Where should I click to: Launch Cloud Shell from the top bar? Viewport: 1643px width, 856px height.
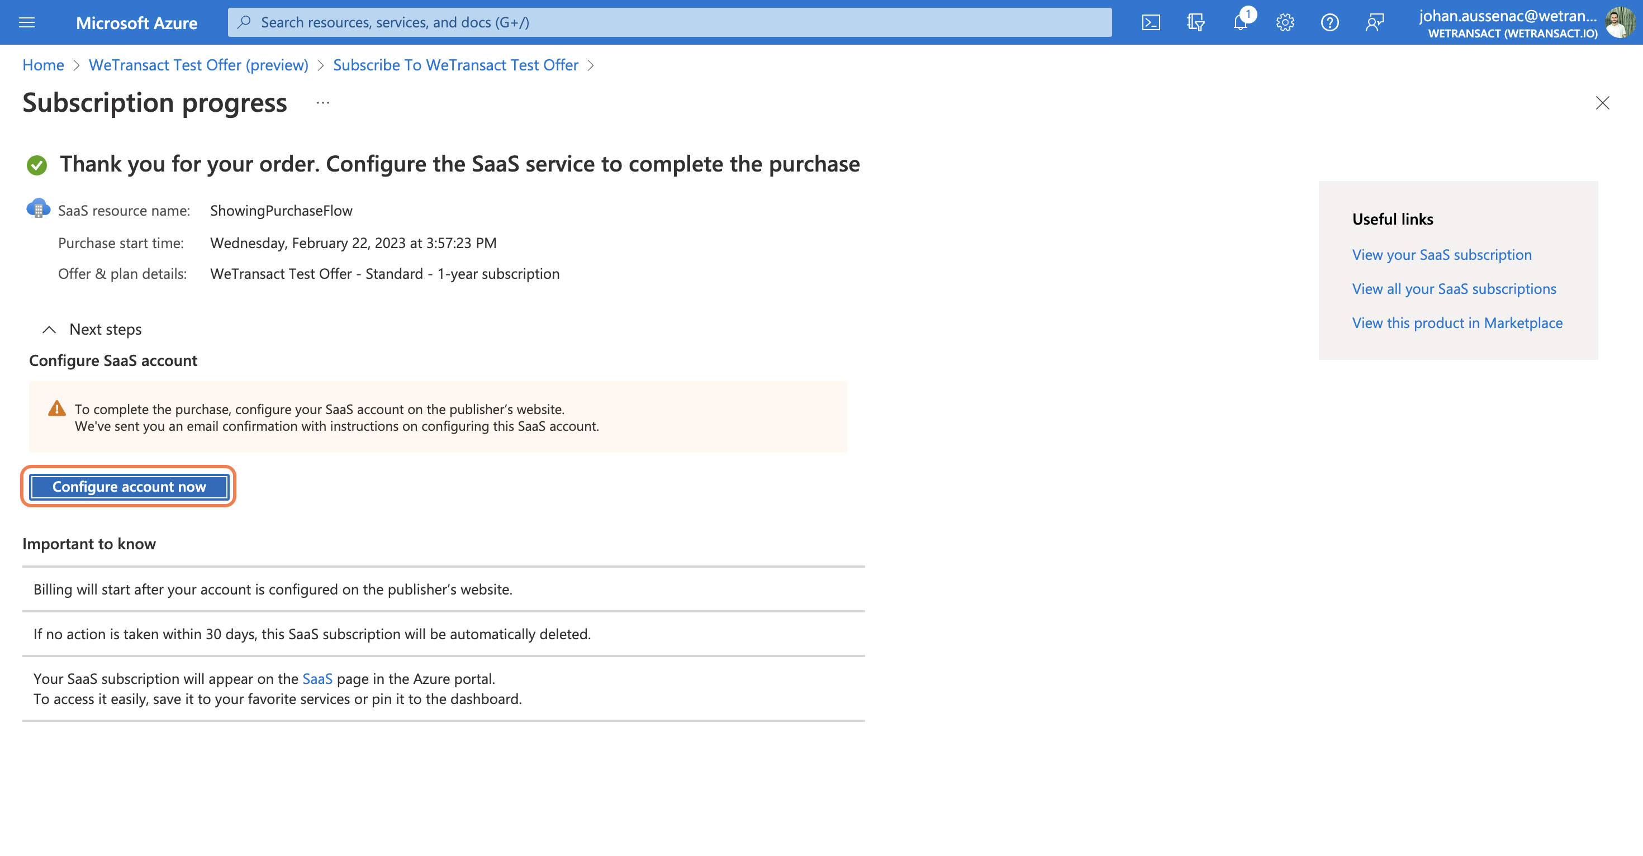(1151, 22)
